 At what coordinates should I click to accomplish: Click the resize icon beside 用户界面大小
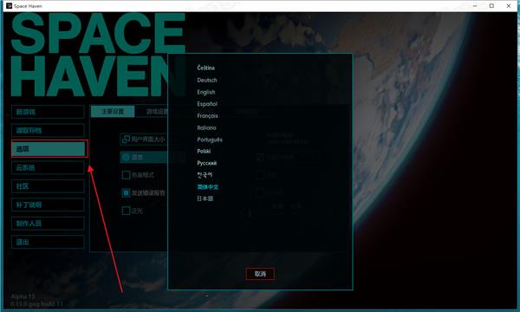(126, 140)
